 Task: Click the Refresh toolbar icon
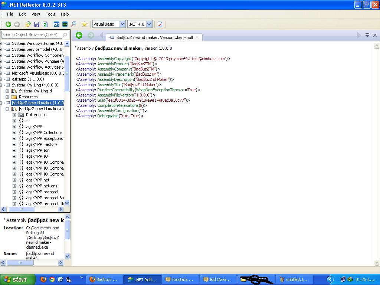click(x=45, y=24)
